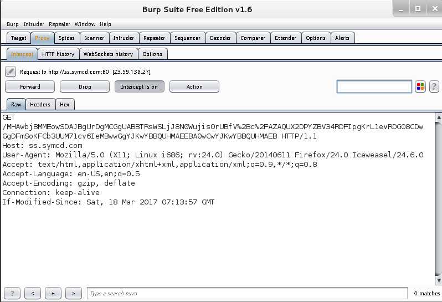The height and width of the screenshot is (302, 442).
Task: Select the Raw message view tab
Action: pyautogui.click(x=17, y=104)
